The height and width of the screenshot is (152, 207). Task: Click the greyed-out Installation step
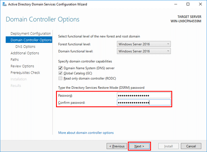click(x=18, y=79)
